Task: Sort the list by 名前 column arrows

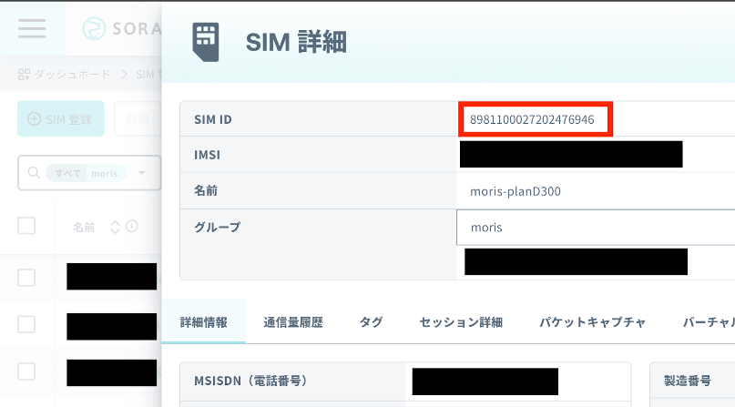Action: click(x=115, y=226)
